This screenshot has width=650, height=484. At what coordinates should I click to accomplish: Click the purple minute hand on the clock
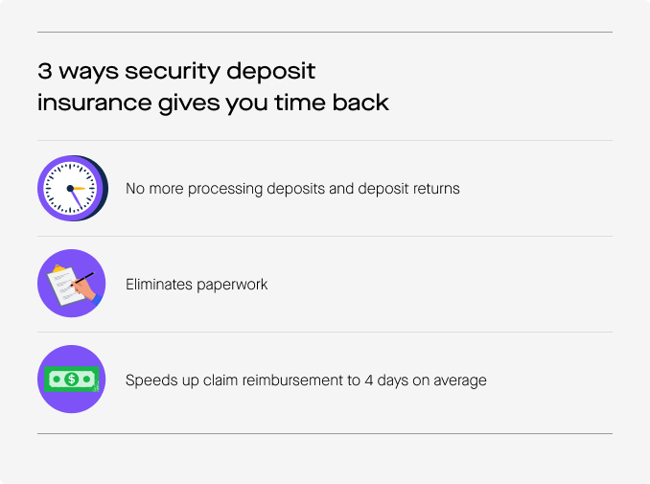[x=77, y=199]
